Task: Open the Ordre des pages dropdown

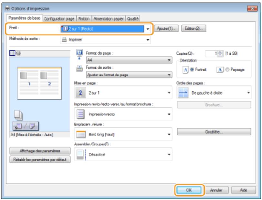Action: coord(214,93)
